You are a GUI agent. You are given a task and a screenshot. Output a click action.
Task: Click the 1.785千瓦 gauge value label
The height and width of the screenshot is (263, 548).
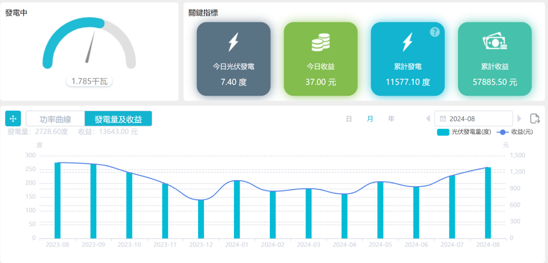pos(89,82)
